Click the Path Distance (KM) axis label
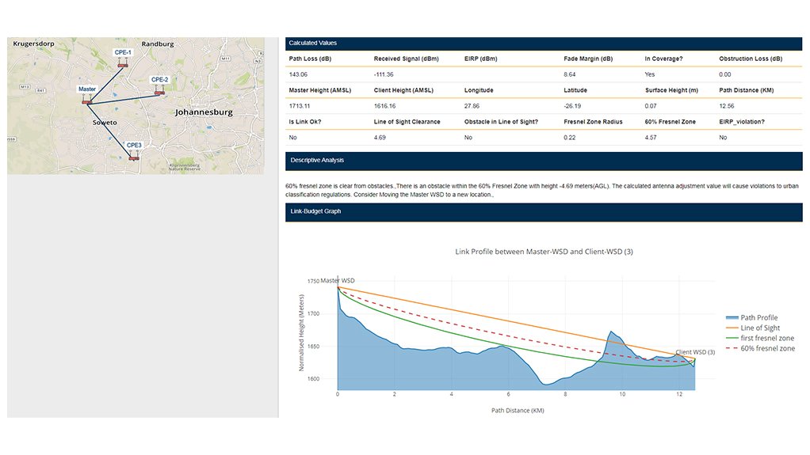 coord(518,411)
